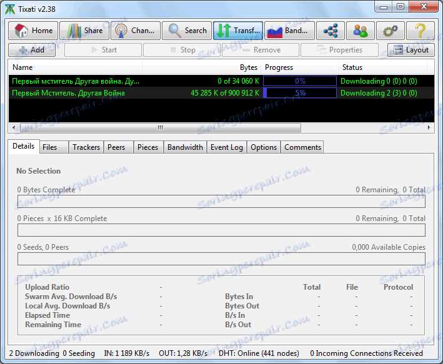Viewport: 443px width, 364px height.
Task: Sort transfers by Name column
Action: point(75,67)
